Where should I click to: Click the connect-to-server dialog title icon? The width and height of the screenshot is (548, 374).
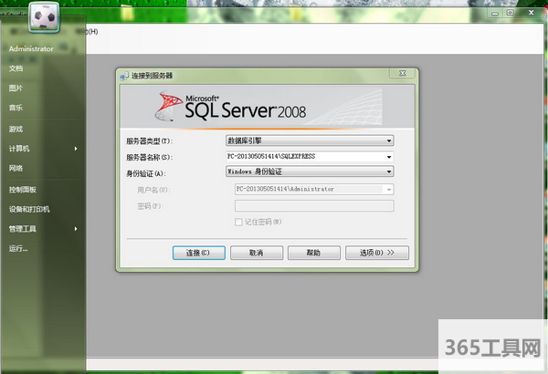[x=124, y=76]
